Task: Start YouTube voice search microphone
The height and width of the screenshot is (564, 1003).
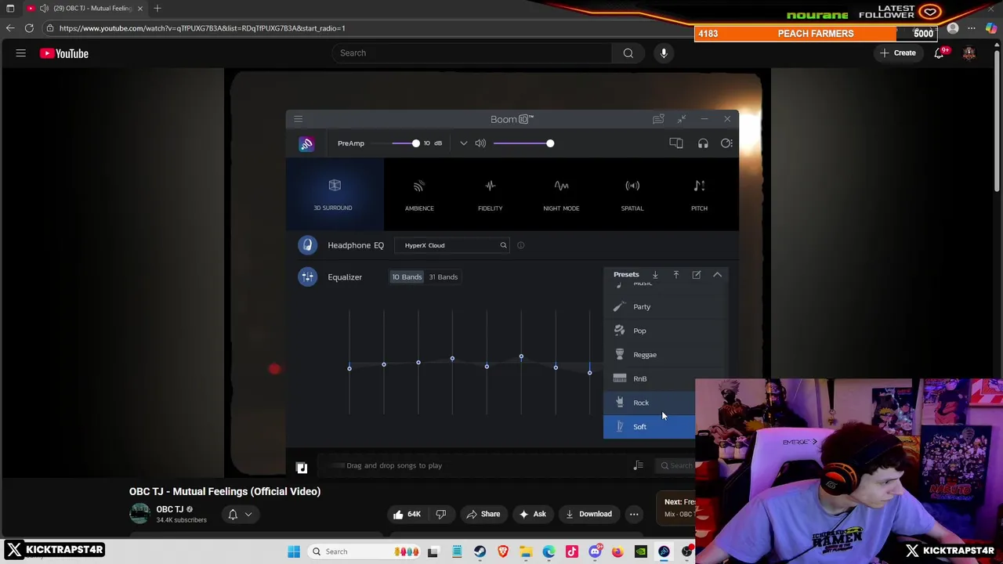Action: coord(664,53)
